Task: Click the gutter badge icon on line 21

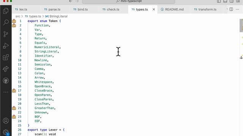Action: 14,108
